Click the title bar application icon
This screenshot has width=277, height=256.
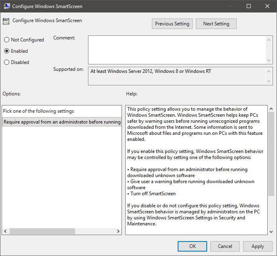6,6
